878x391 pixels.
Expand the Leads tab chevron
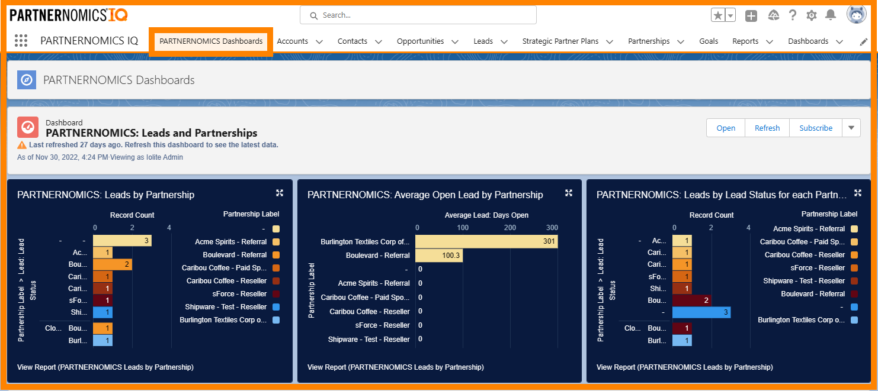pos(504,42)
